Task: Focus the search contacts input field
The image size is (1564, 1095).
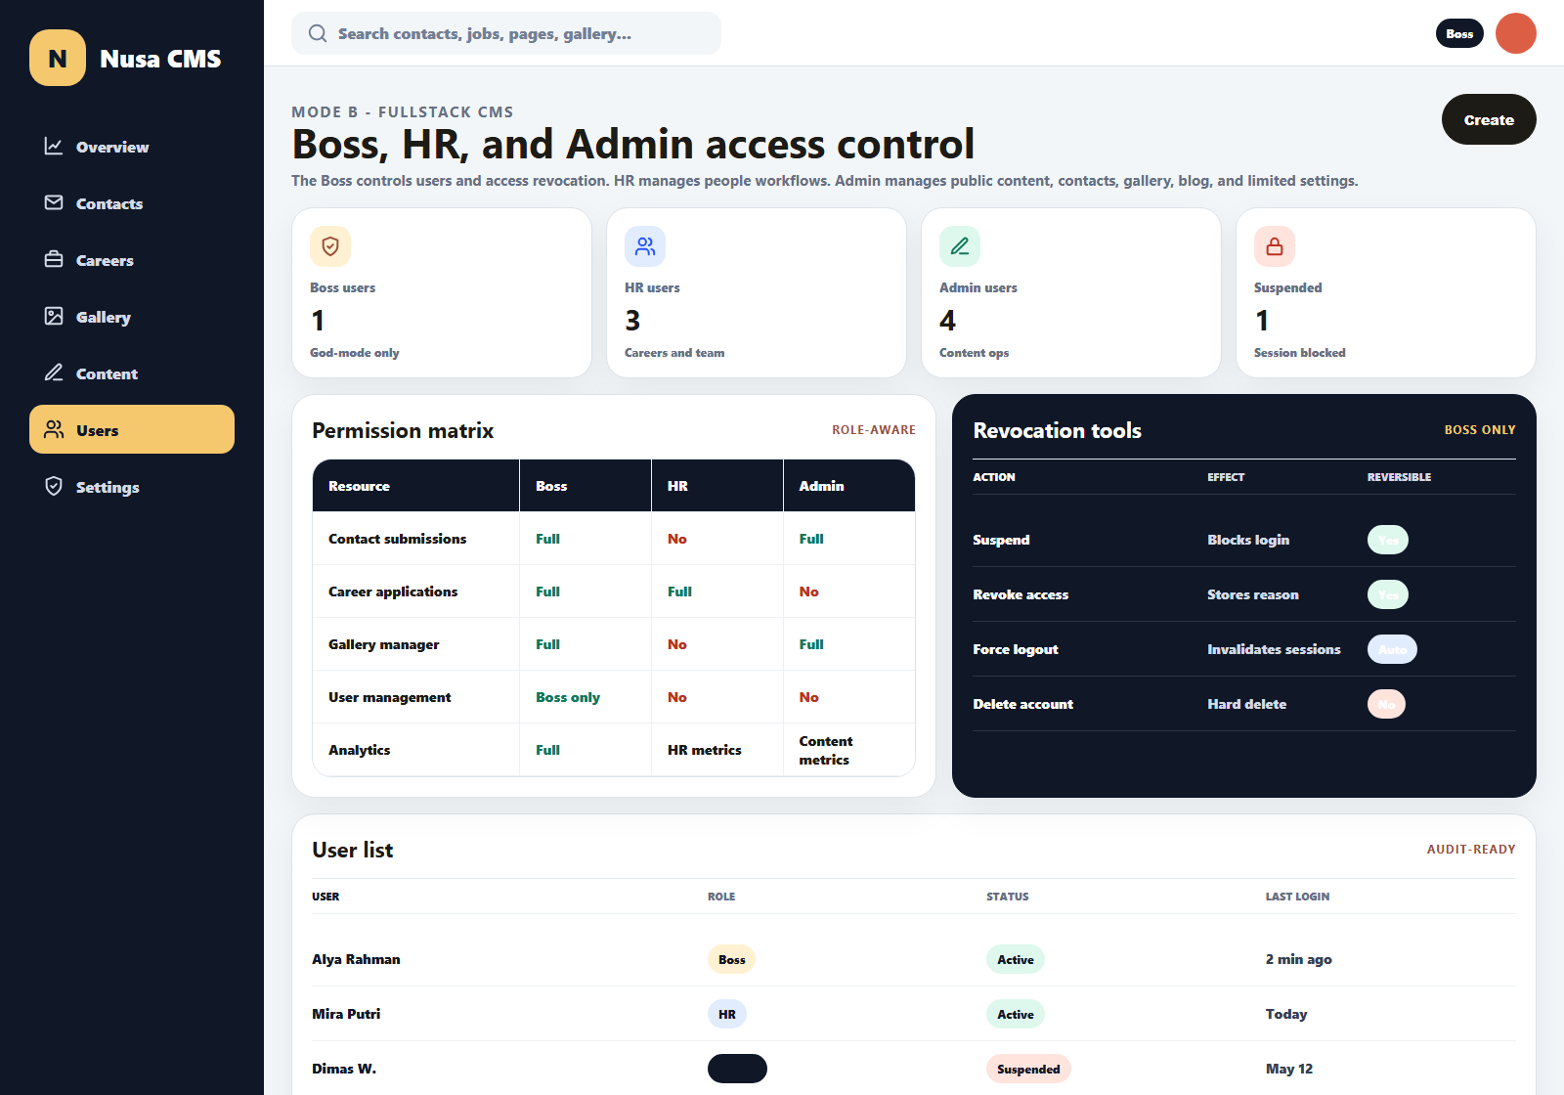Action: [x=506, y=33]
